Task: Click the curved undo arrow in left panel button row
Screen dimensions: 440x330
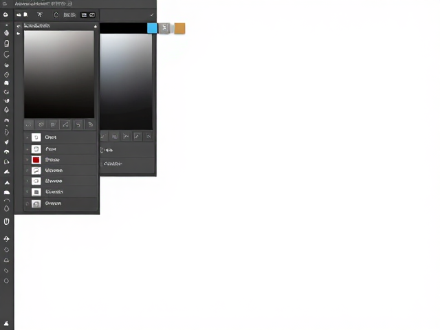Action: [78, 124]
